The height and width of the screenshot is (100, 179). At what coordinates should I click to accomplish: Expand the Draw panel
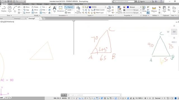[9, 16]
